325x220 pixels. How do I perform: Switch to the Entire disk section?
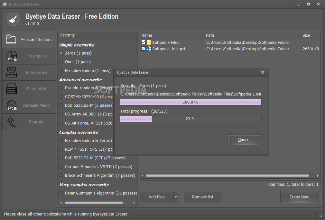[x=29, y=89]
